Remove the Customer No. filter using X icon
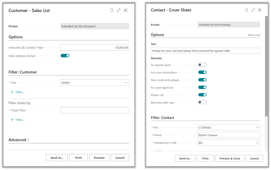Viewport: 271px width, 170px height. [x=10, y=83]
